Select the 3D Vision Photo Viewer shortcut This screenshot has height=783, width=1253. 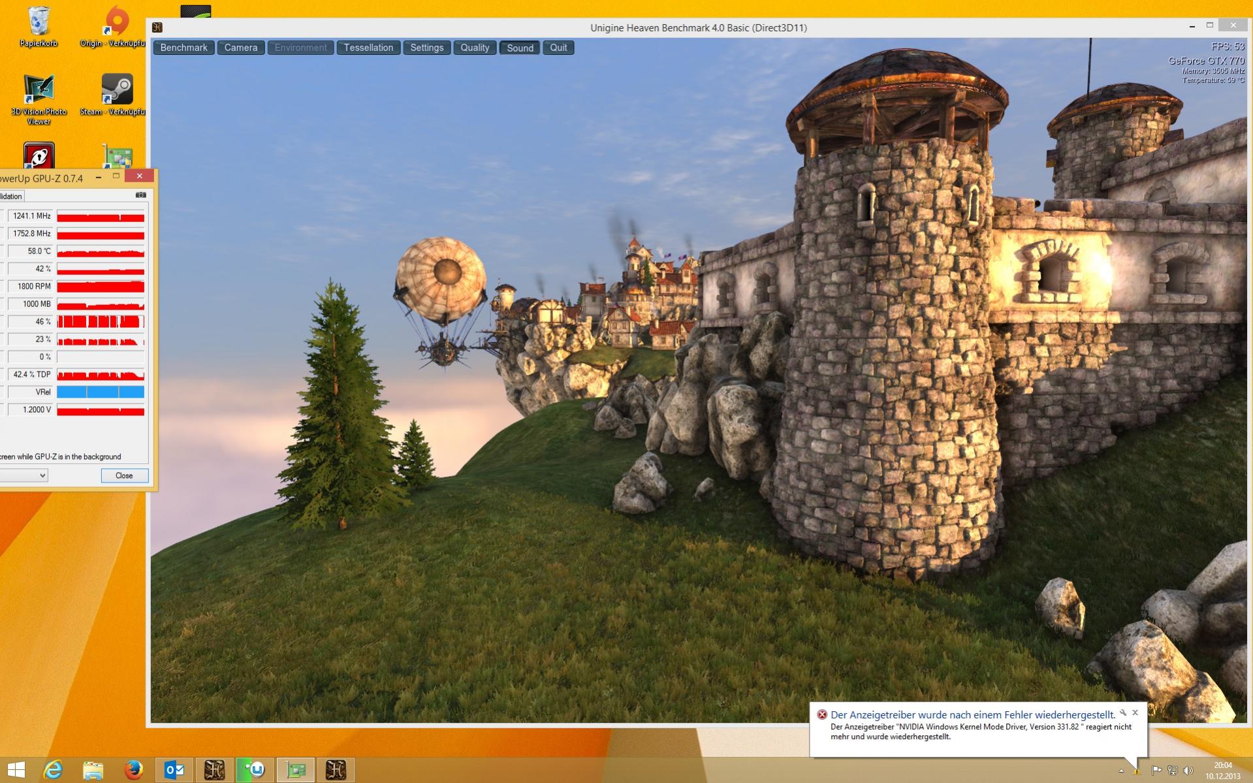[x=39, y=99]
